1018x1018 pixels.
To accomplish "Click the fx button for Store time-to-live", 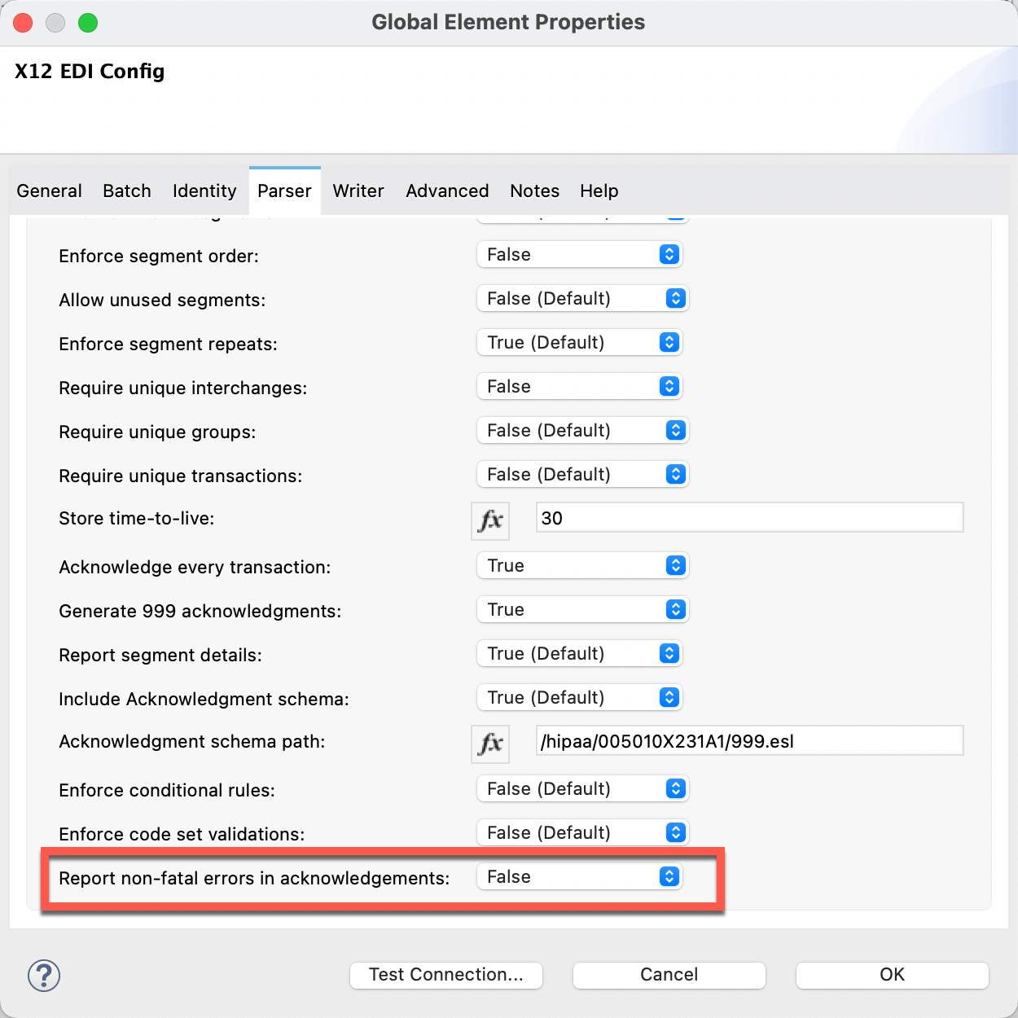I will tap(490, 520).
